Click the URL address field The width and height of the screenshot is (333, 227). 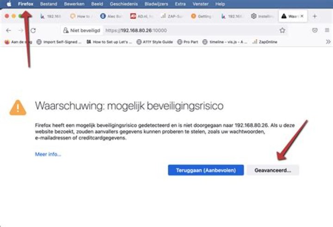tap(185, 30)
